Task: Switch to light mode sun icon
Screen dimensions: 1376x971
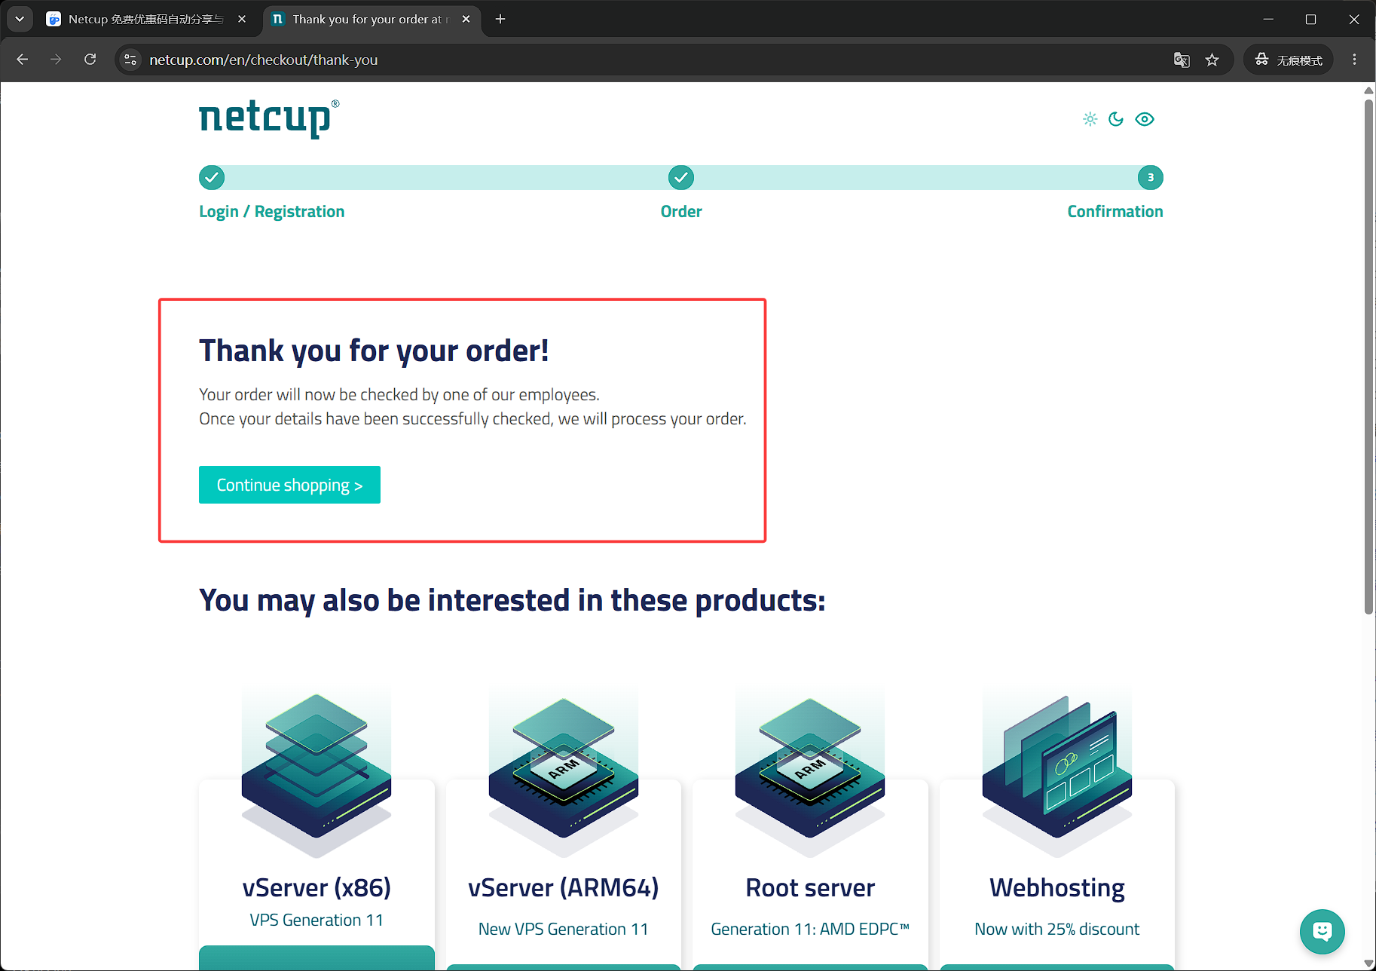Action: tap(1090, 119)
